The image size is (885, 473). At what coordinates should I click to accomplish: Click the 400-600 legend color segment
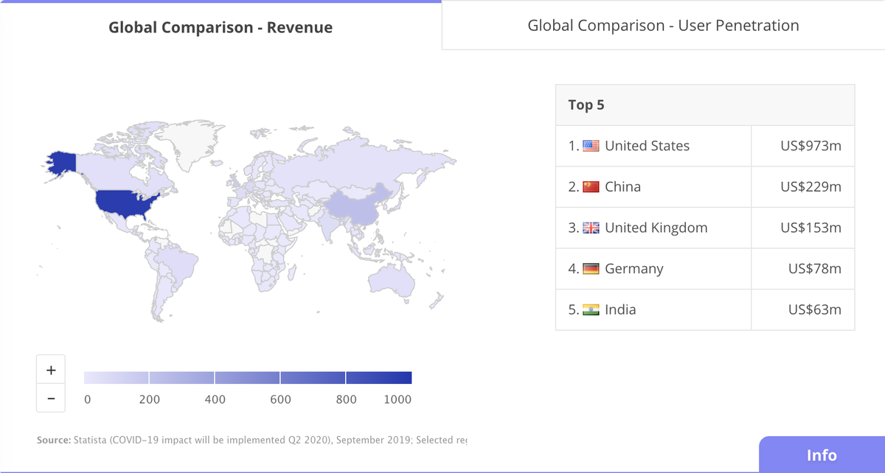(x=247, y=378)
